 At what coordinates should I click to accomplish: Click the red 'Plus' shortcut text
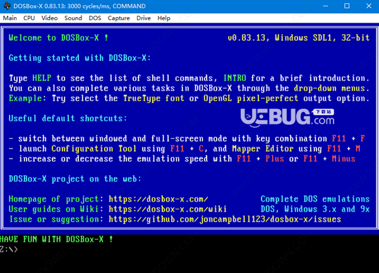click(x=275, y=159)
